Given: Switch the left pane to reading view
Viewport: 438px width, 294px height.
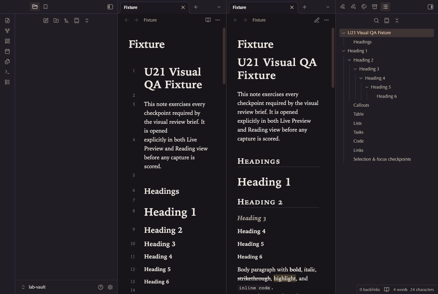Looking at the screenshot, I should pos(208,20).
